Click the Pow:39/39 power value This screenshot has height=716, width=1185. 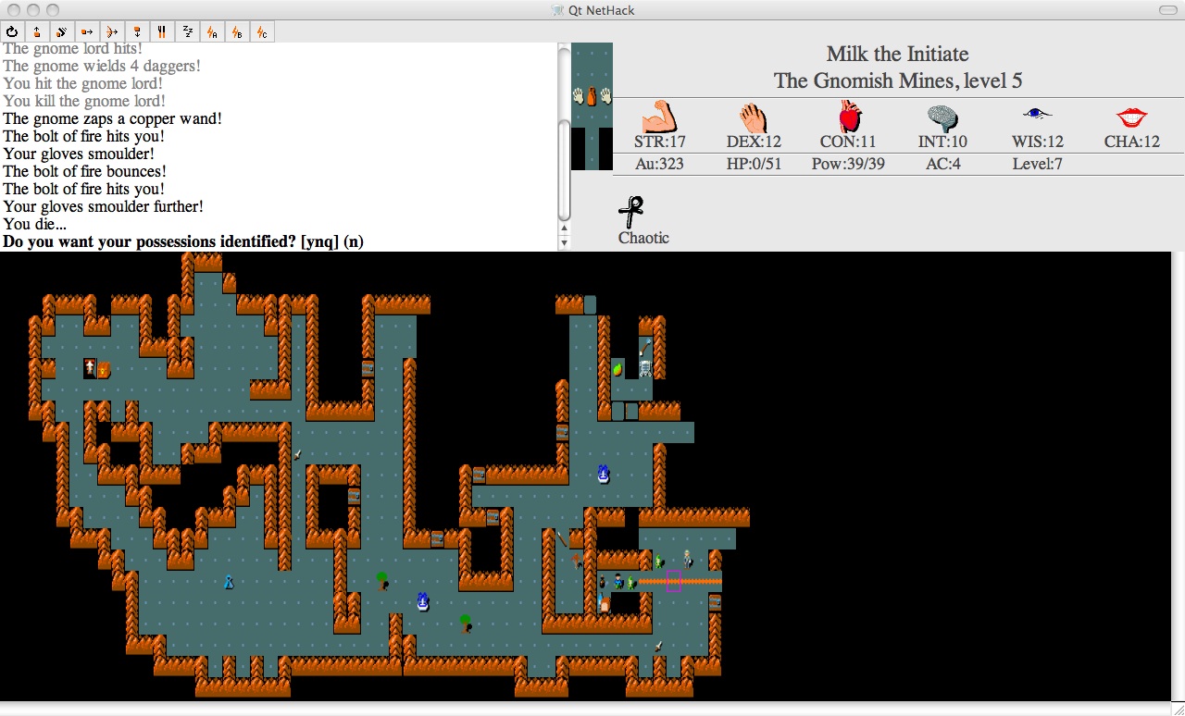pyautogui.click(x=850, y=164)
